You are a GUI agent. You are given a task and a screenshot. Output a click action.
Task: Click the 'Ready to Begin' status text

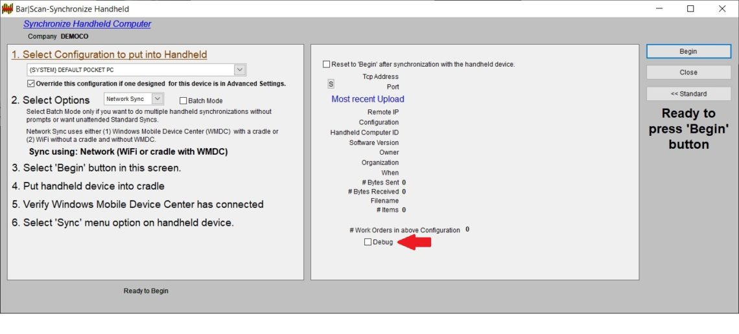[x=146, y=291]
